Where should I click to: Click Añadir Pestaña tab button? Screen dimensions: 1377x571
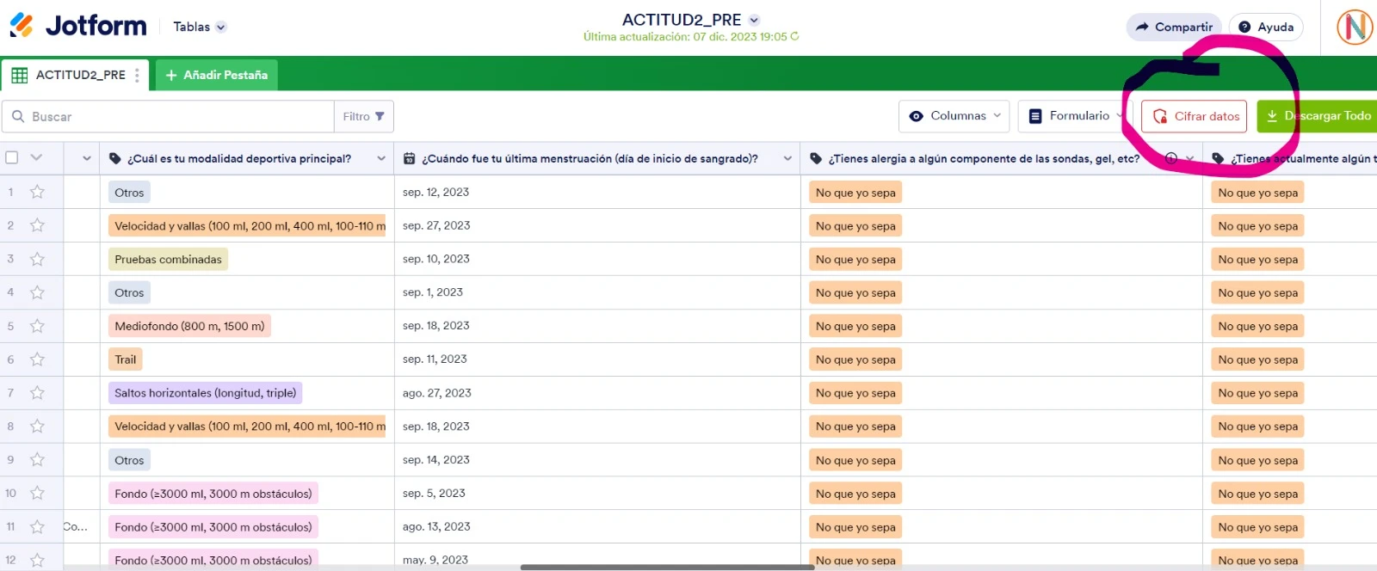216,75
